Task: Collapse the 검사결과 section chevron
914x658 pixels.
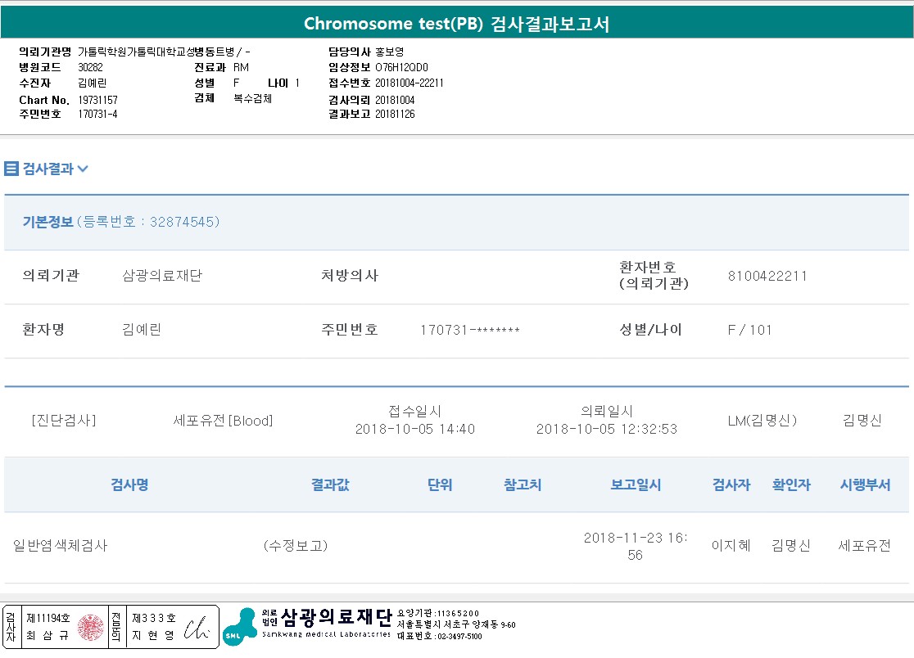Action: (x=83, y=169)
